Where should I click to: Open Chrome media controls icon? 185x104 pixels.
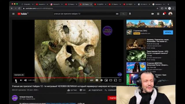[x=166, y=8]
